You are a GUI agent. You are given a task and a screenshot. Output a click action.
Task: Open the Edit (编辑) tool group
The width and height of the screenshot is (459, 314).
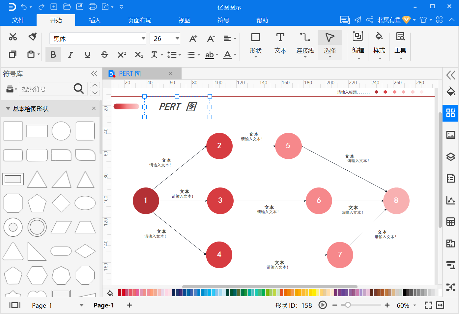click(x=358, y=45)
